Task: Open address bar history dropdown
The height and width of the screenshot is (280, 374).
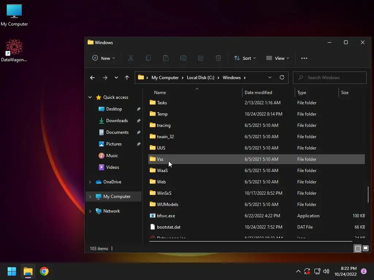Action: coord(270,77)
